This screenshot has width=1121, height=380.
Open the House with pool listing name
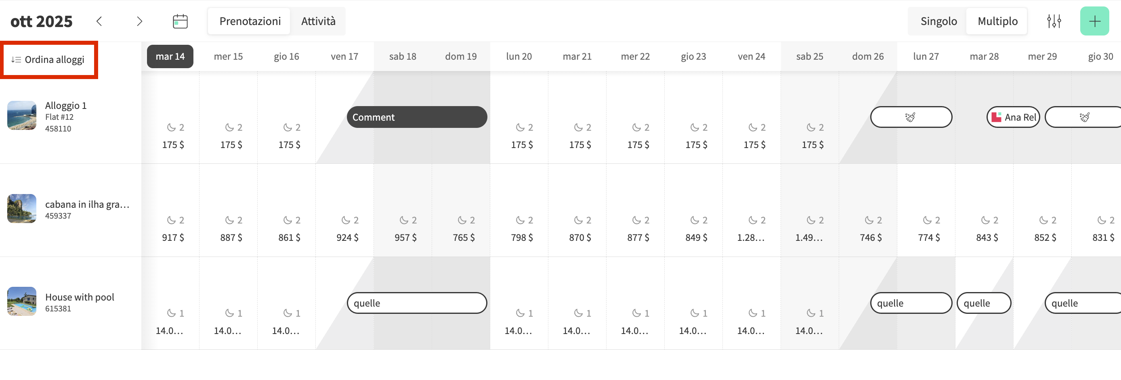[80, 297]
